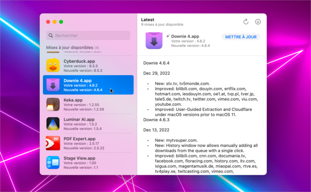This screenshot has height=192, width=311.
Task: Click the Luminar AI triangle icon
Action: pyautogui.click(x=53, y=124)
